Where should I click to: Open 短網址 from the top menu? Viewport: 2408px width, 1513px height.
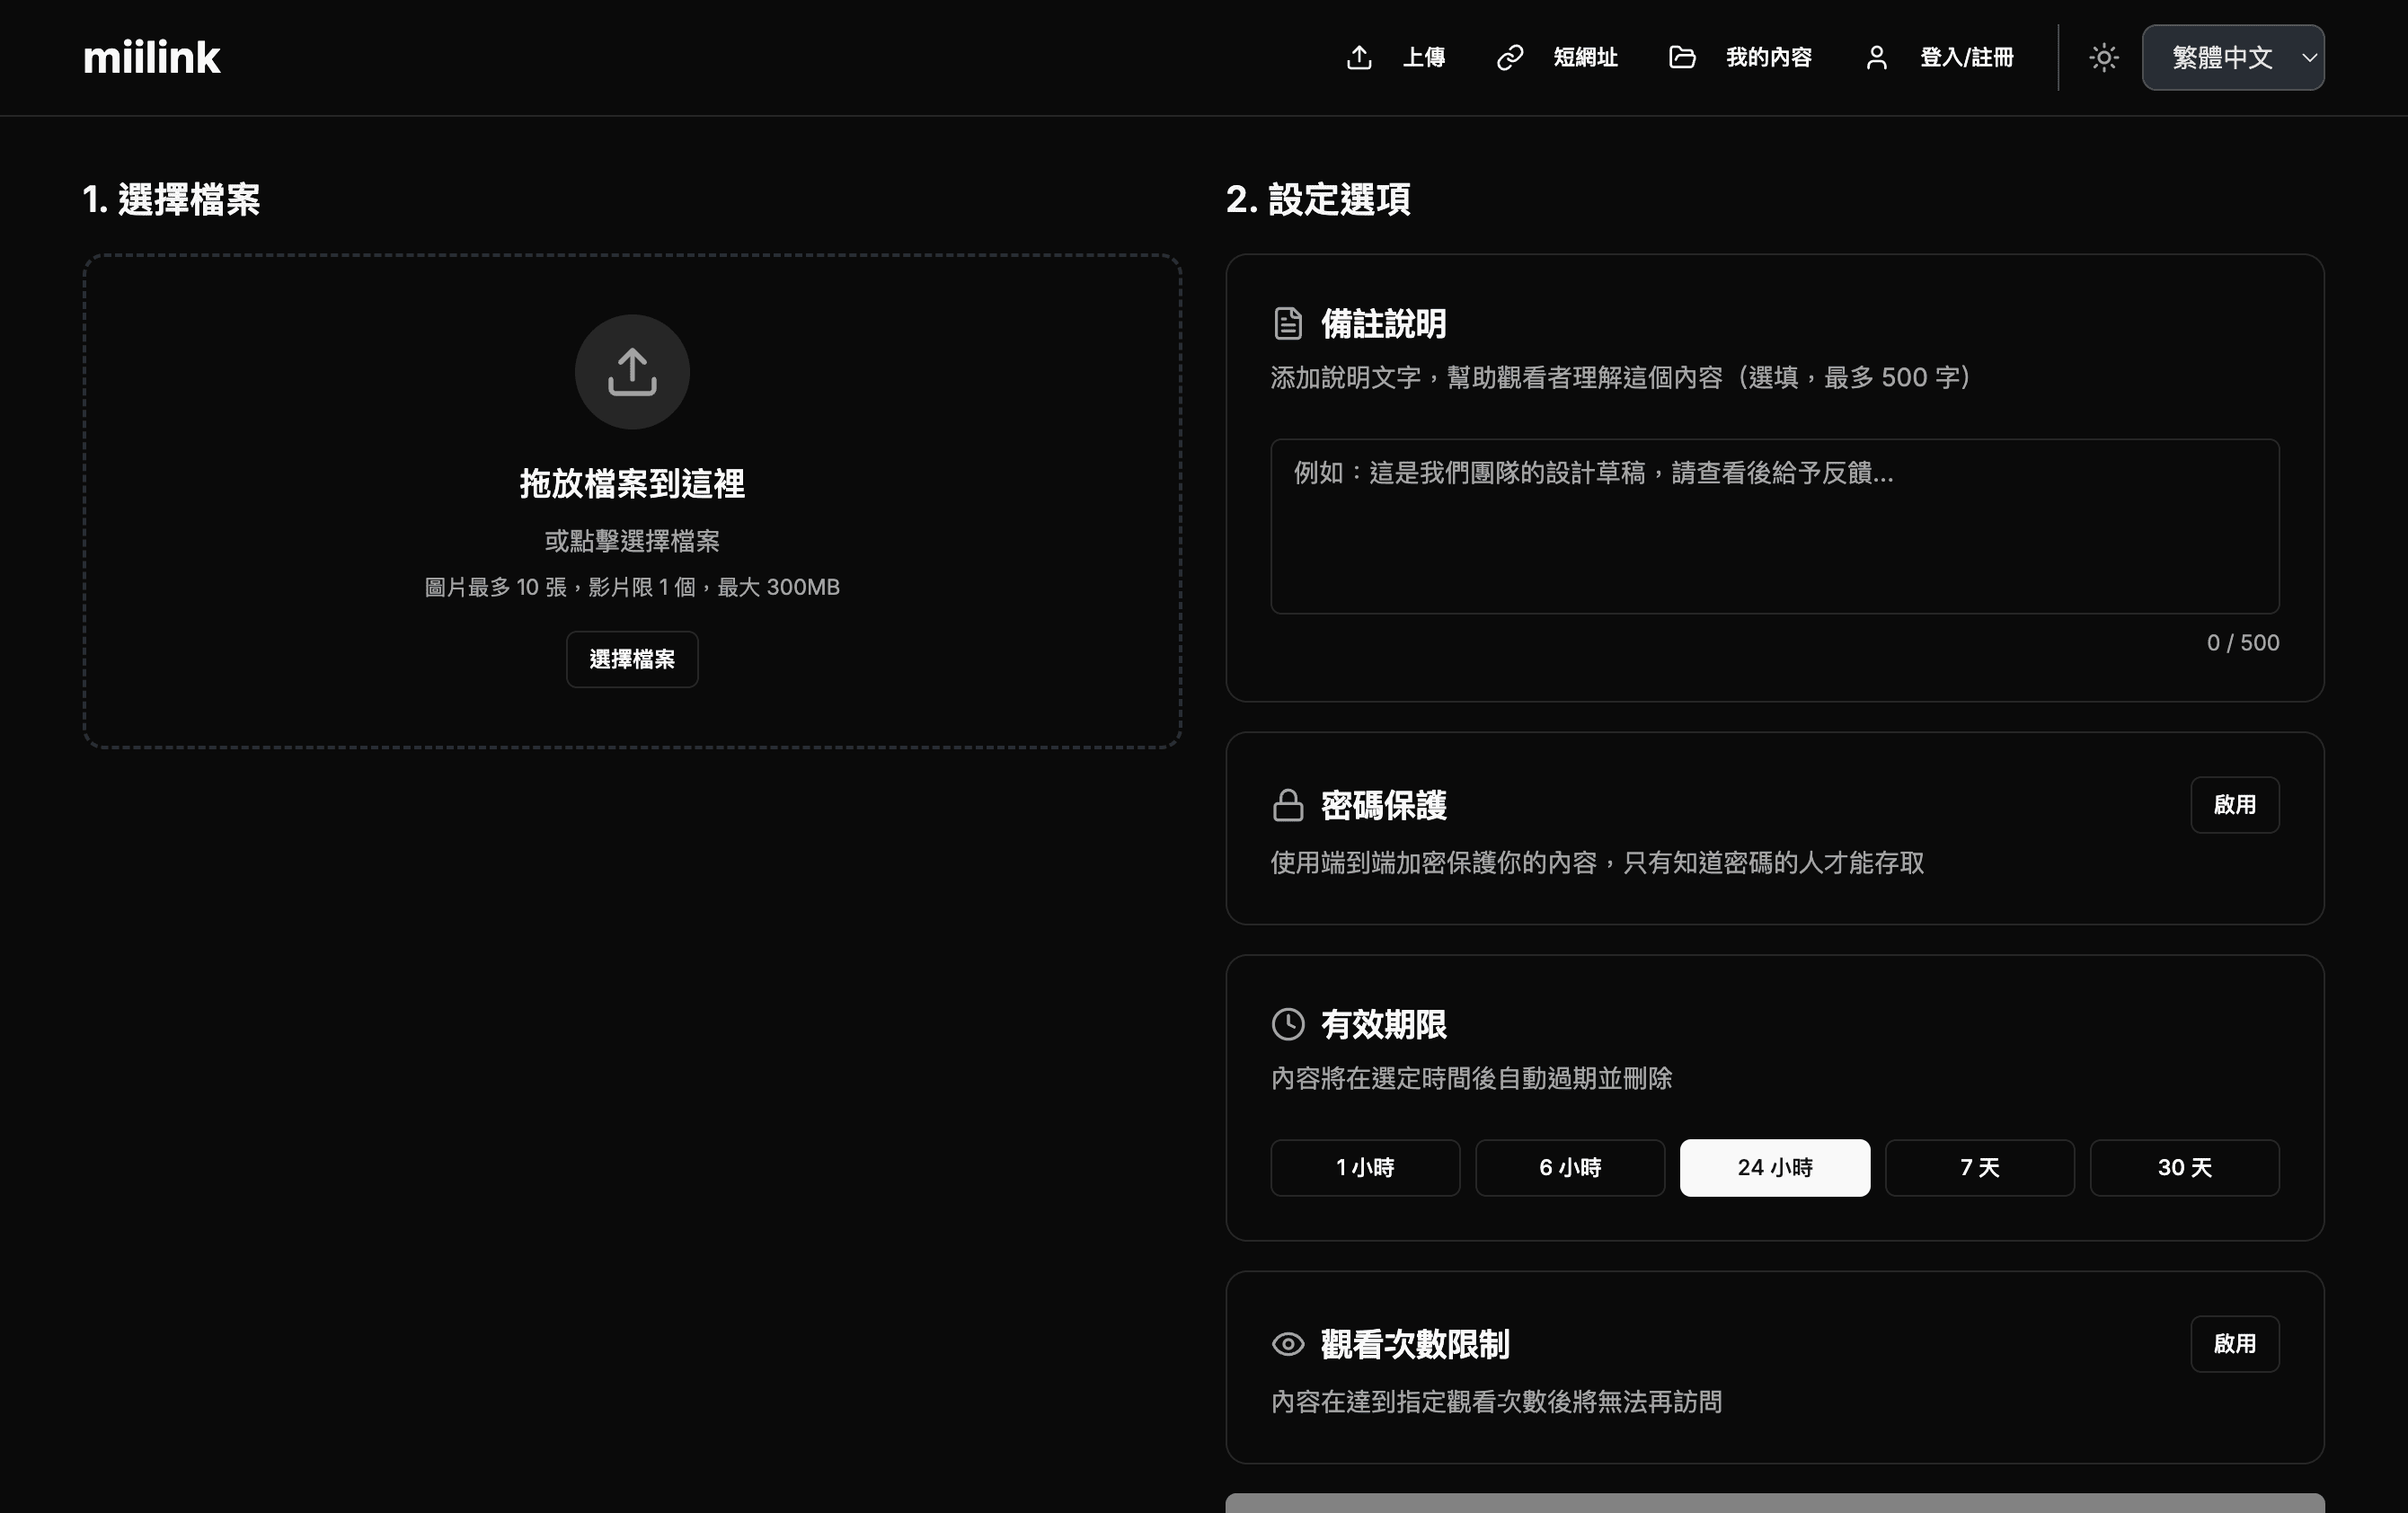pyautogui.click(x=1585, y=57)
